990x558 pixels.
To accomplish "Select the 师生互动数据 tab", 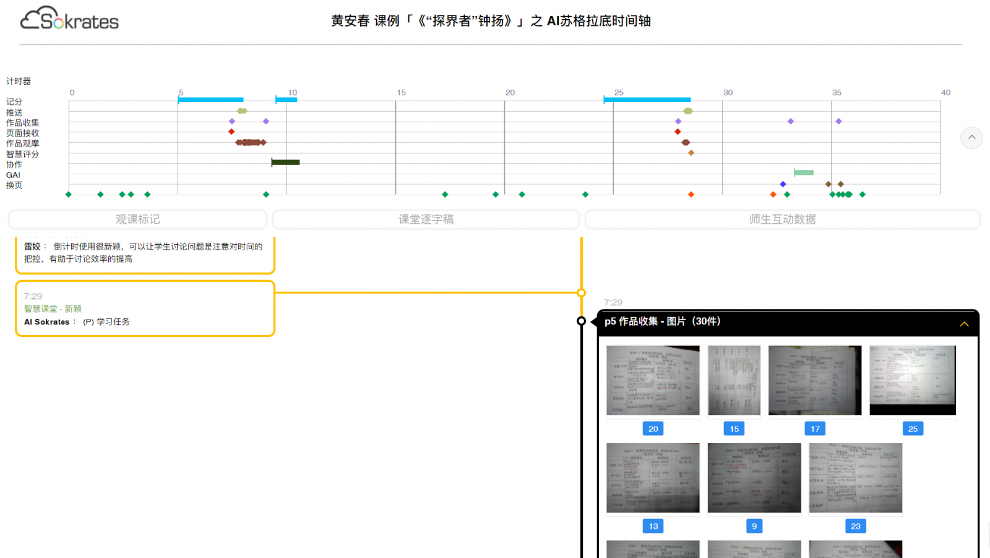I will point(782,219).
